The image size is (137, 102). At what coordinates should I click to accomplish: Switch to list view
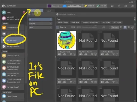point(128,27)
